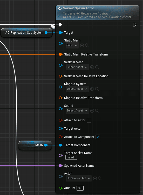Viewport: 143px width, 195px height.
Task: Click the Spawned Actor Name pin
Action: (61, 165)
